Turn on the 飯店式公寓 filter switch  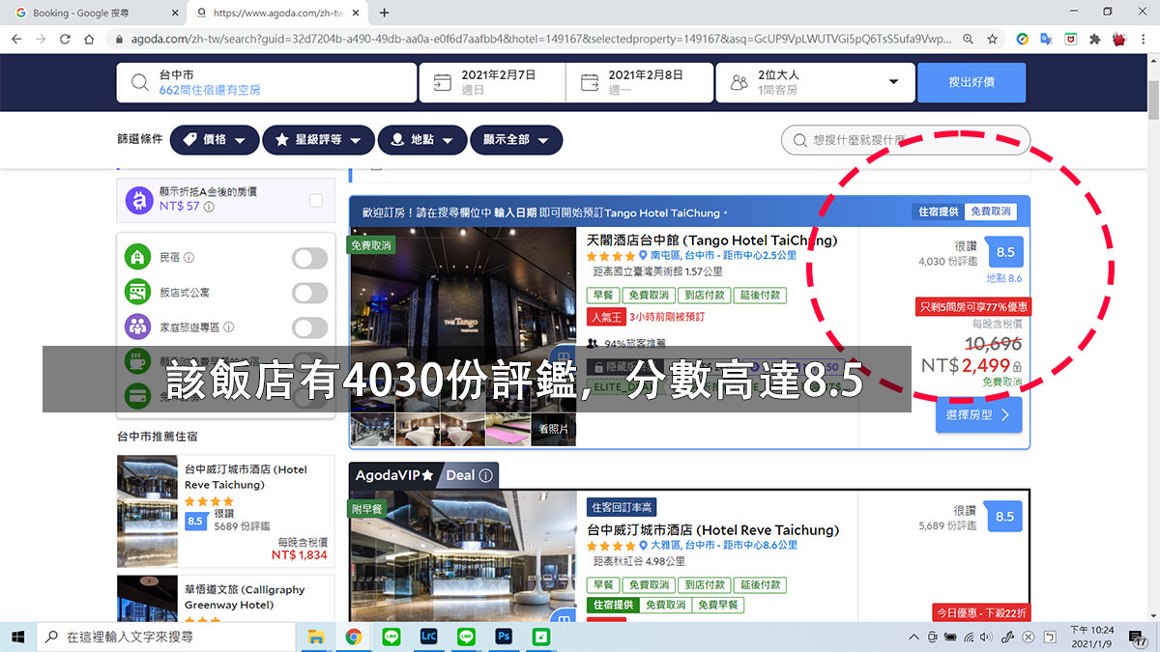coord(309,293)
